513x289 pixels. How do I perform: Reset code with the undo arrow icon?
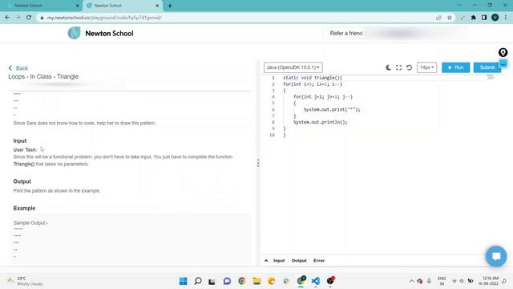409,67
